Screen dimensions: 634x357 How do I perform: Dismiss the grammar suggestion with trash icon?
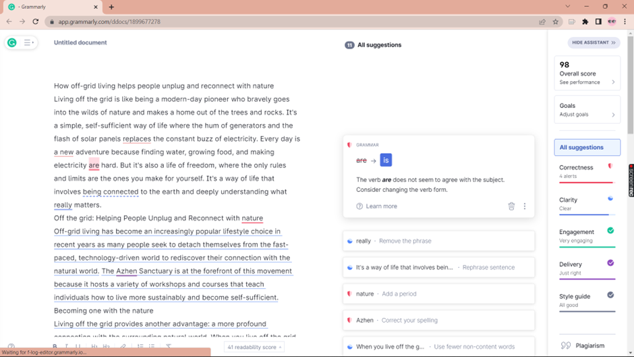click(x=511, y=206)
